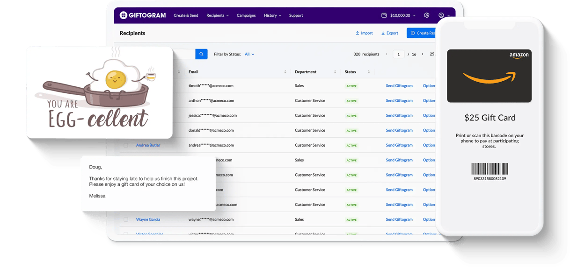Open the Campaigns menu item
This screenshot has width=570, height=267.
[246, 15]
